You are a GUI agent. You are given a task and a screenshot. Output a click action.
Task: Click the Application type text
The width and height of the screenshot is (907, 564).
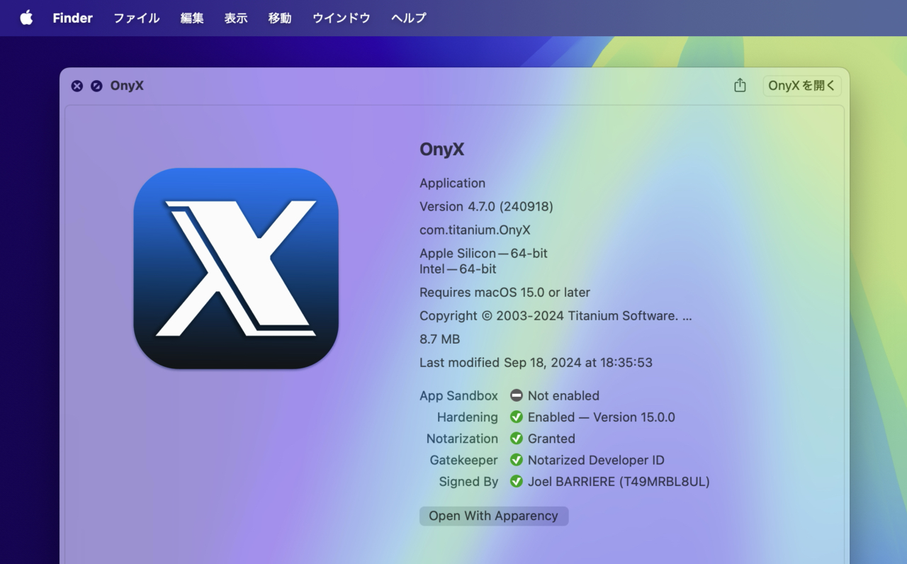point(452,184)
